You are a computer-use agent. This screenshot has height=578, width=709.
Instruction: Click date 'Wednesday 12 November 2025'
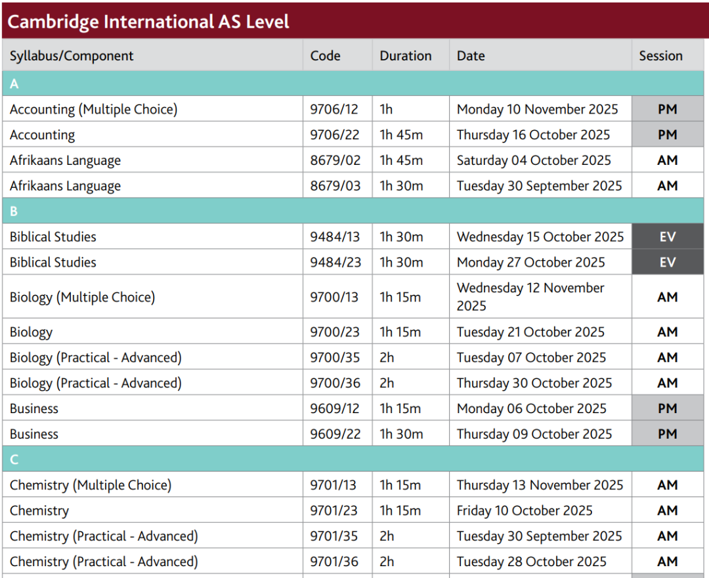[x=530, y=297]
